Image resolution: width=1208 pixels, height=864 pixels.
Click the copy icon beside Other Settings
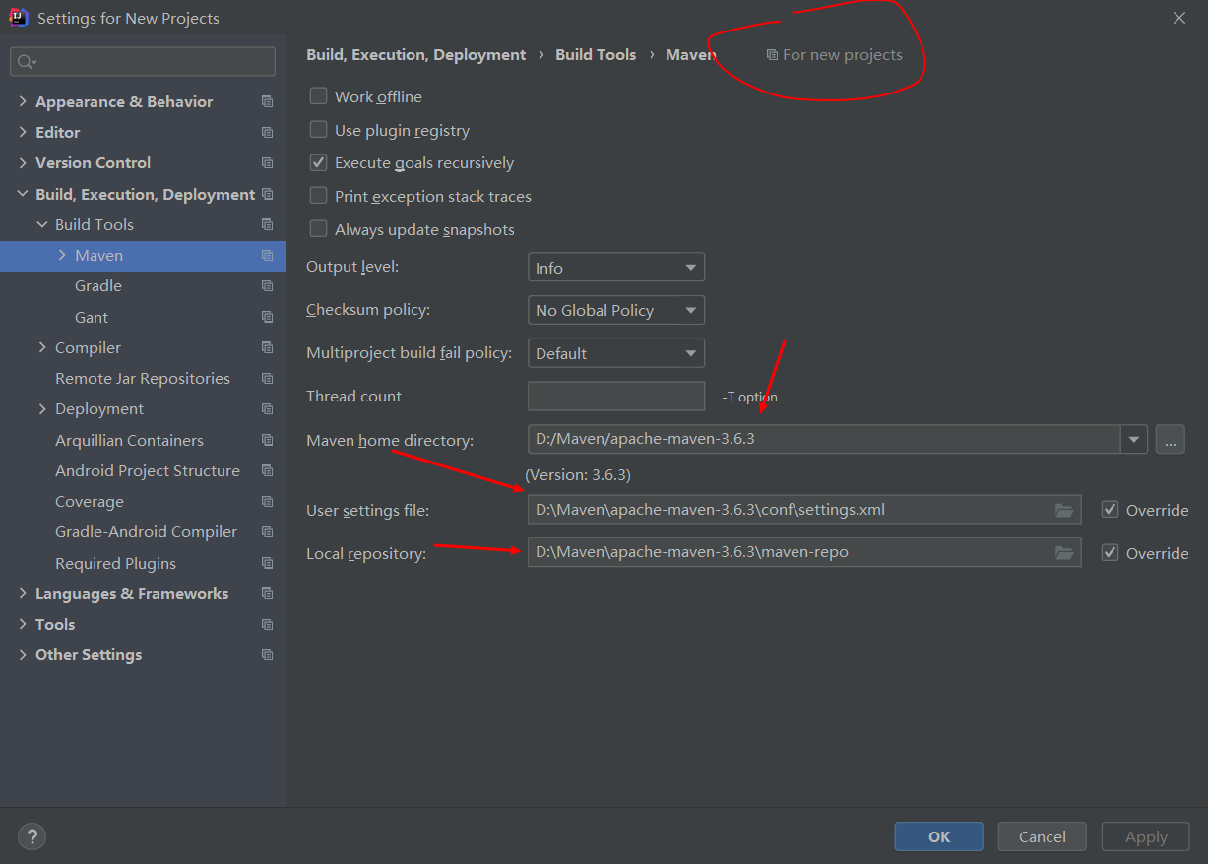coord(267,654)
